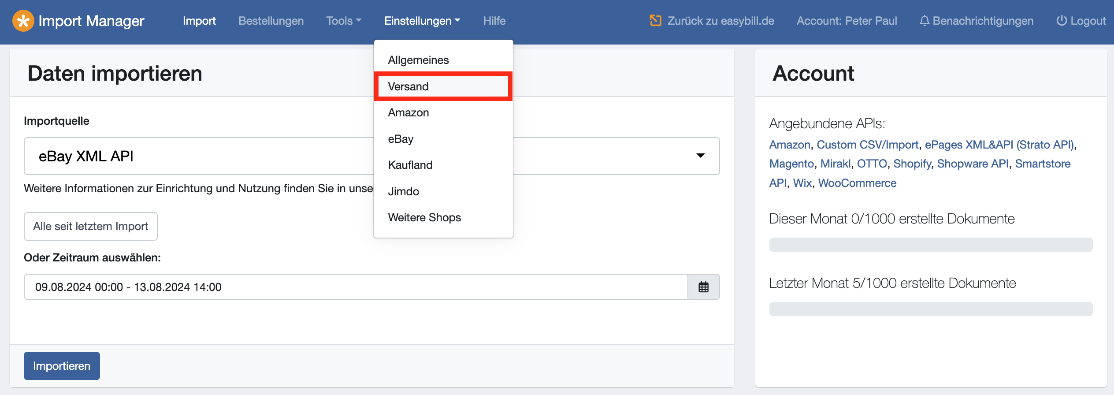Open the date range calendar icon
The width and height of the screenshot is (1114, 395).
[703, 287]
